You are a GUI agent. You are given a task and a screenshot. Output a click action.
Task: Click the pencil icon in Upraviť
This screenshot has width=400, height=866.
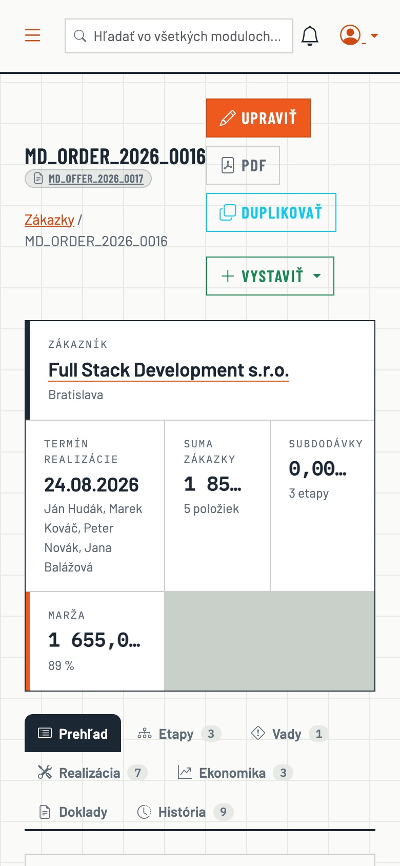point(228,118)
